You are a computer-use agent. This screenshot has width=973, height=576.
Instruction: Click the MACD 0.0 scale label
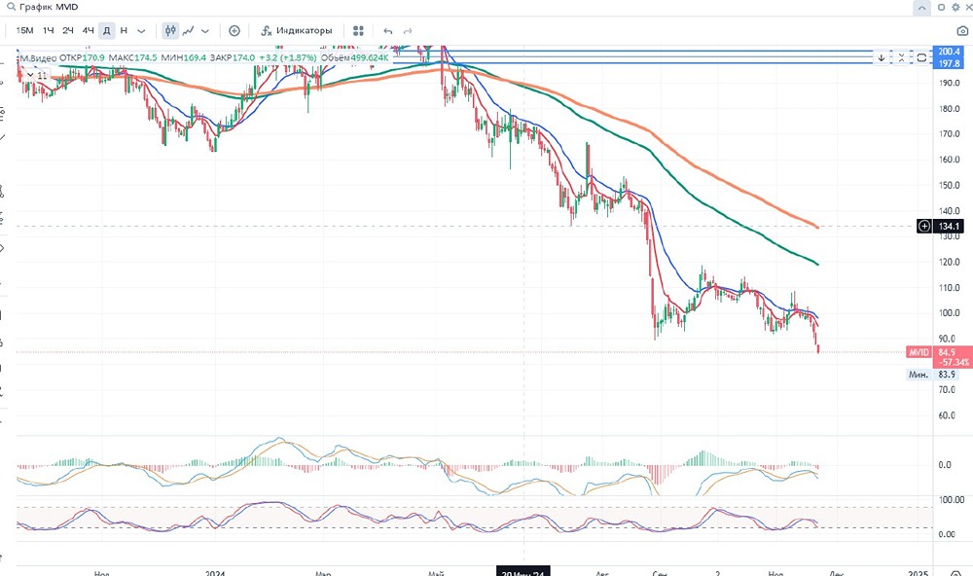click(x=945, y=465)
